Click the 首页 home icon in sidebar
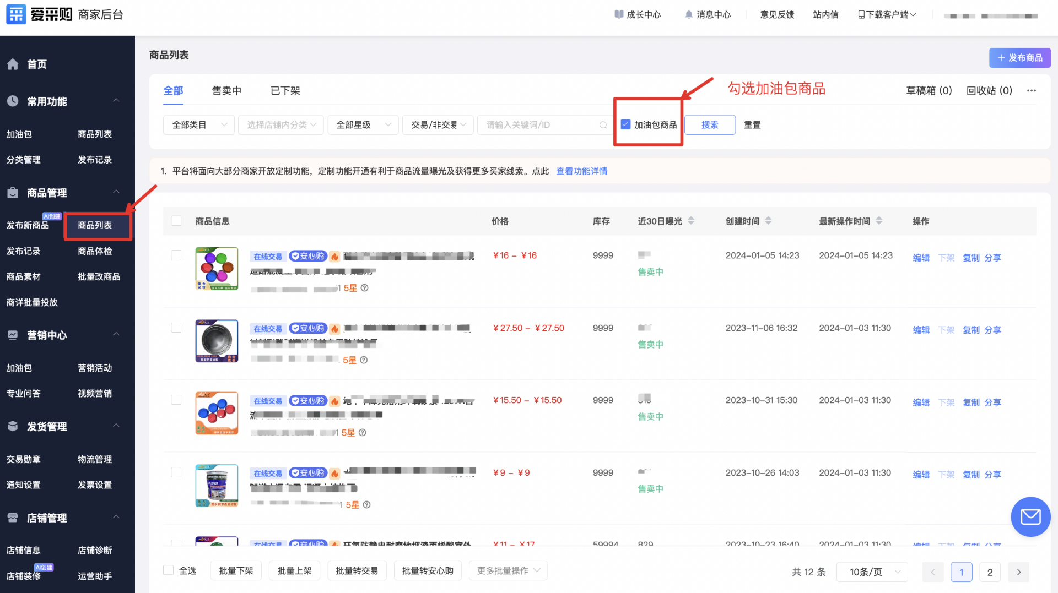Screen dimensions: 1058x593 [x=13, y=64]
